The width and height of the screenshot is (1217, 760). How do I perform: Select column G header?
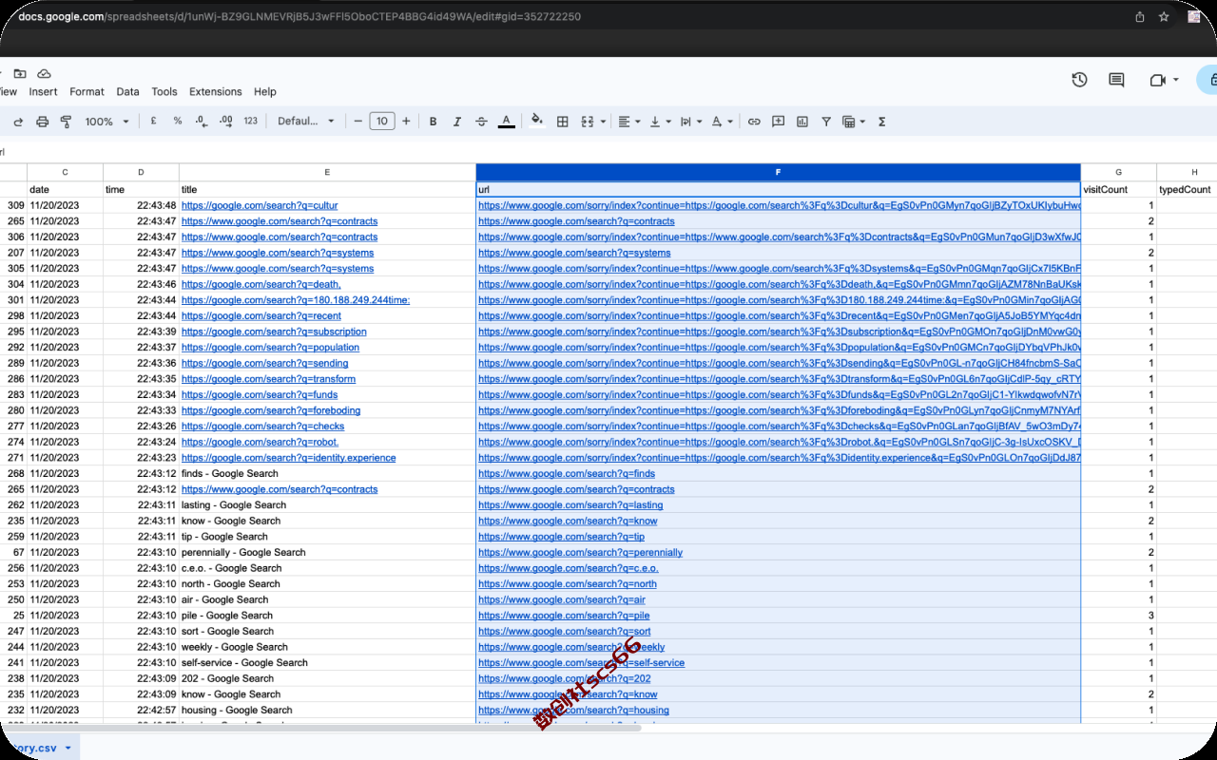[1118, 172]
